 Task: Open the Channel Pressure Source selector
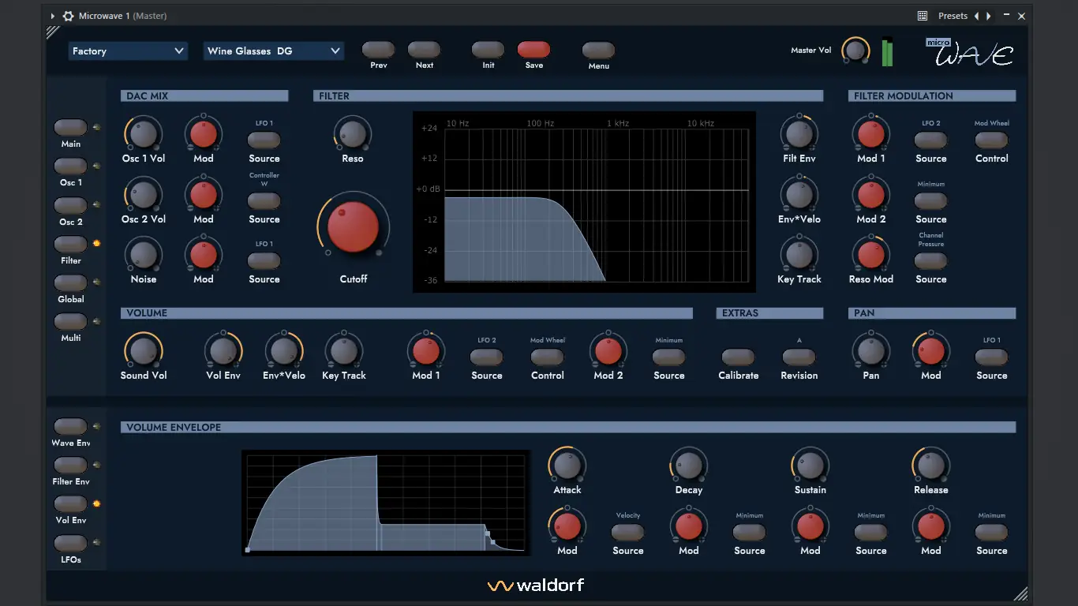click(x=931, y=261)
